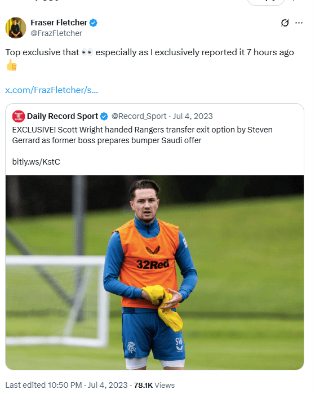315x394 pixels.
Task: Open the @Record_Sport handle
Action: pyautogui.click(x=139, y=116)
